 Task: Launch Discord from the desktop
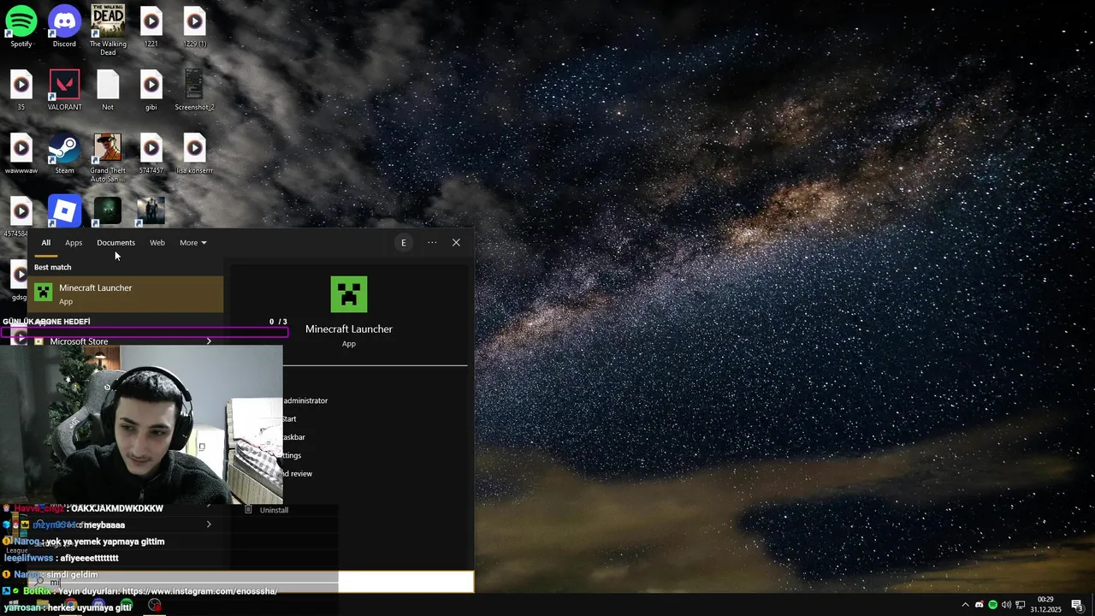click(64, 27)
